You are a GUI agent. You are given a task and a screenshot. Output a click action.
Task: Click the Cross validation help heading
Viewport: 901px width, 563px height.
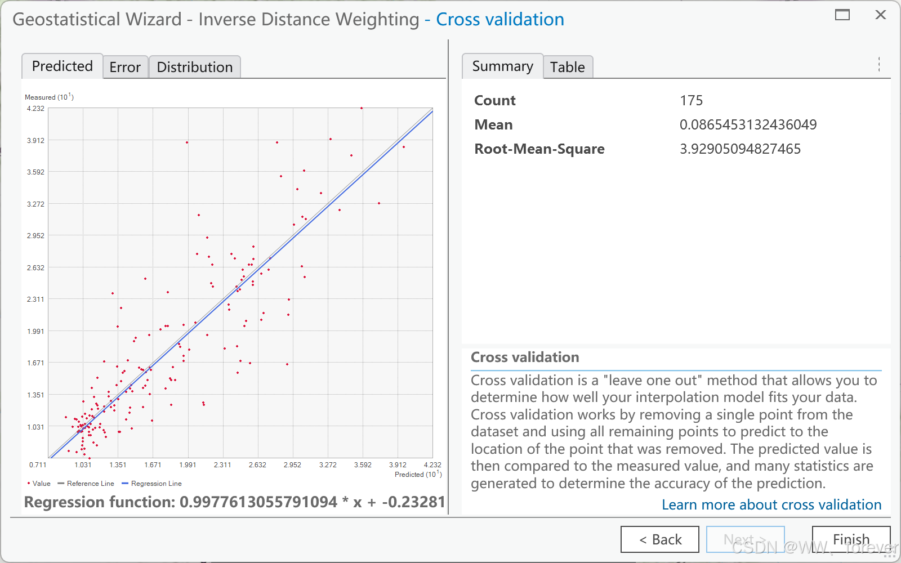coord(525,357)
